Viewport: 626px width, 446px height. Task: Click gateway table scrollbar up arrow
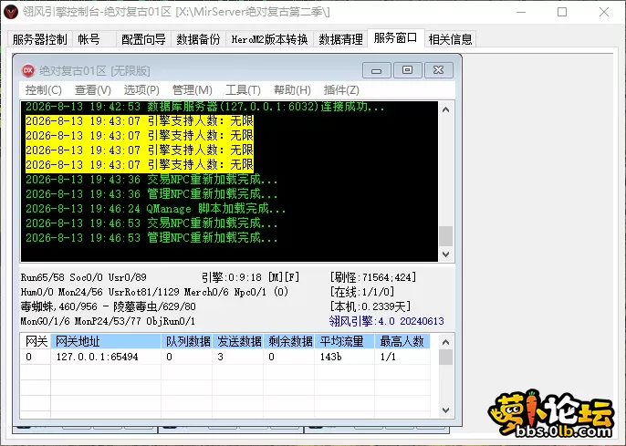[446, 342]
